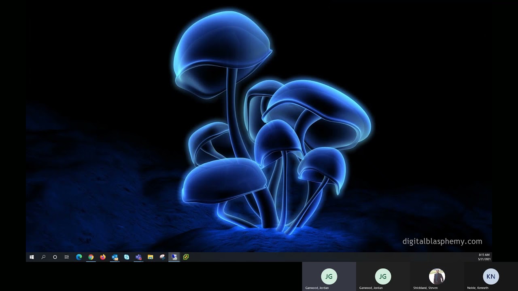The image size is (518, 291).
Task: Click the highlighted computer monitor taskbar icon
Action: tap(174, 257)
